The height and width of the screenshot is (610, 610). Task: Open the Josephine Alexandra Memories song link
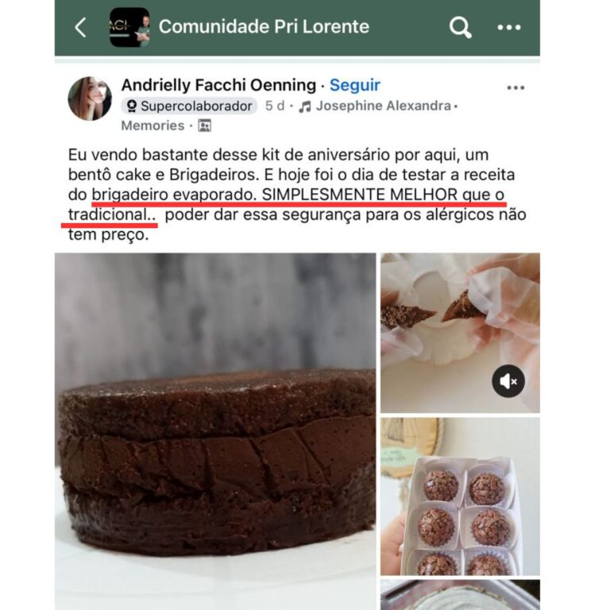click(289, 115)
